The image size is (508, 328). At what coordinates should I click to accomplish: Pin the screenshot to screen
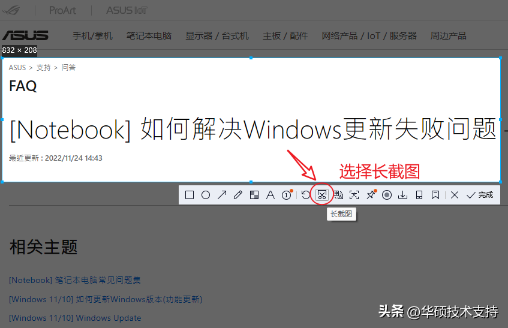(x=371, y=195)
